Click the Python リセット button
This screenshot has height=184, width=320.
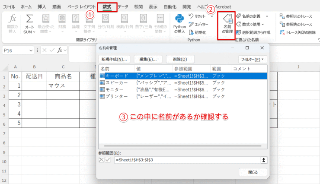pyautogui.click(x=197, y=16)
